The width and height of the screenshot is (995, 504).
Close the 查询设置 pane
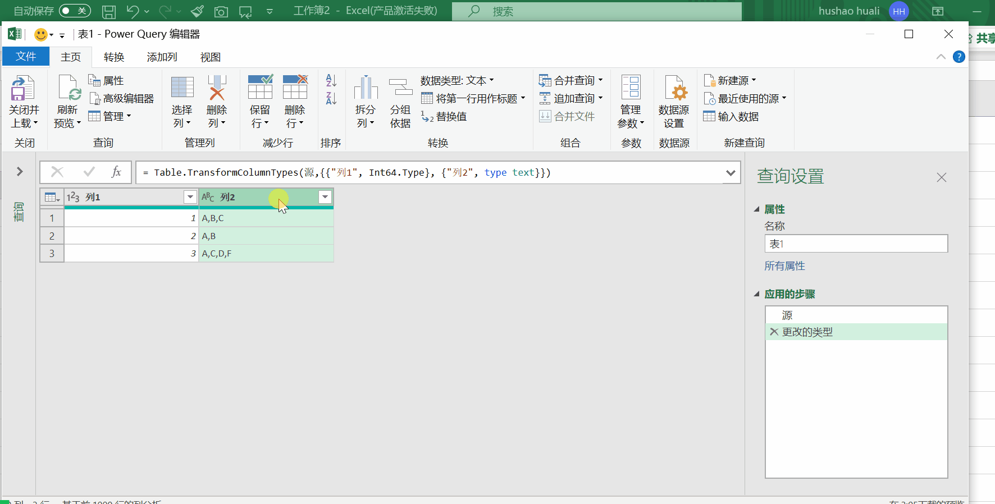[942, 177]
